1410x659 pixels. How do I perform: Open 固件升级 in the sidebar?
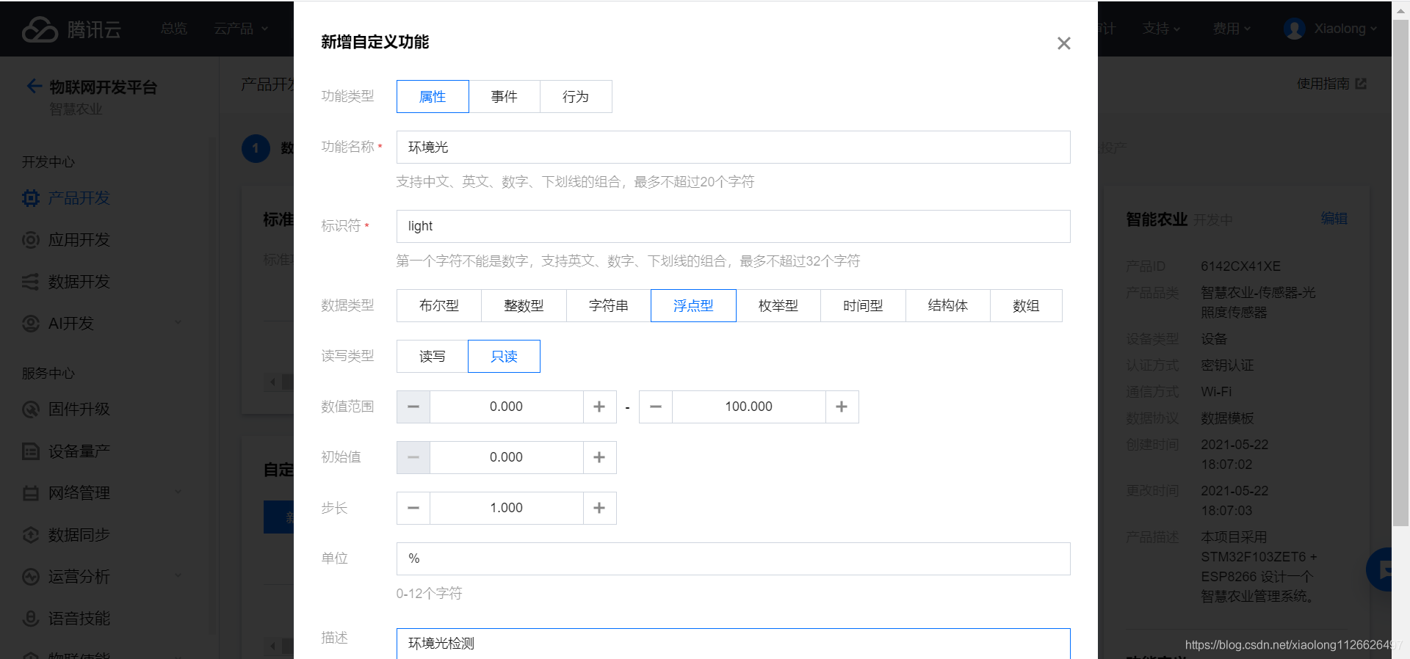click(79, 409)
